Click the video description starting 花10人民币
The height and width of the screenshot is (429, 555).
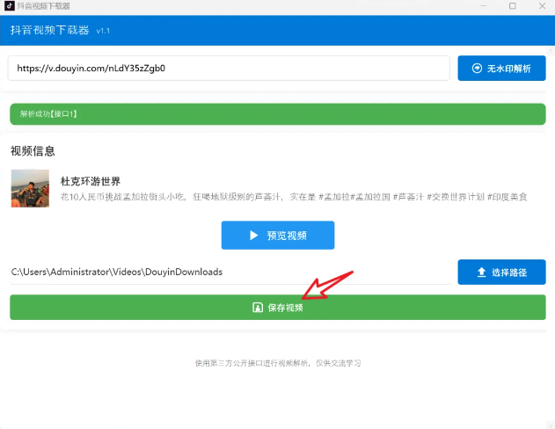click(x=294, y=197)
